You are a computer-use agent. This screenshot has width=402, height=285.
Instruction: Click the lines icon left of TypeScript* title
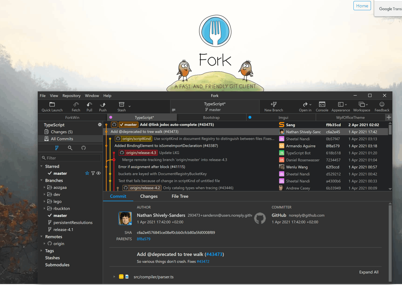click(x=174, y=110)
